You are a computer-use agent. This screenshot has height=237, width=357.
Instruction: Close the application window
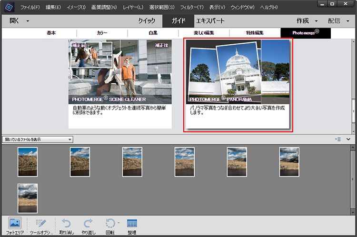click(x=346, y=4)
